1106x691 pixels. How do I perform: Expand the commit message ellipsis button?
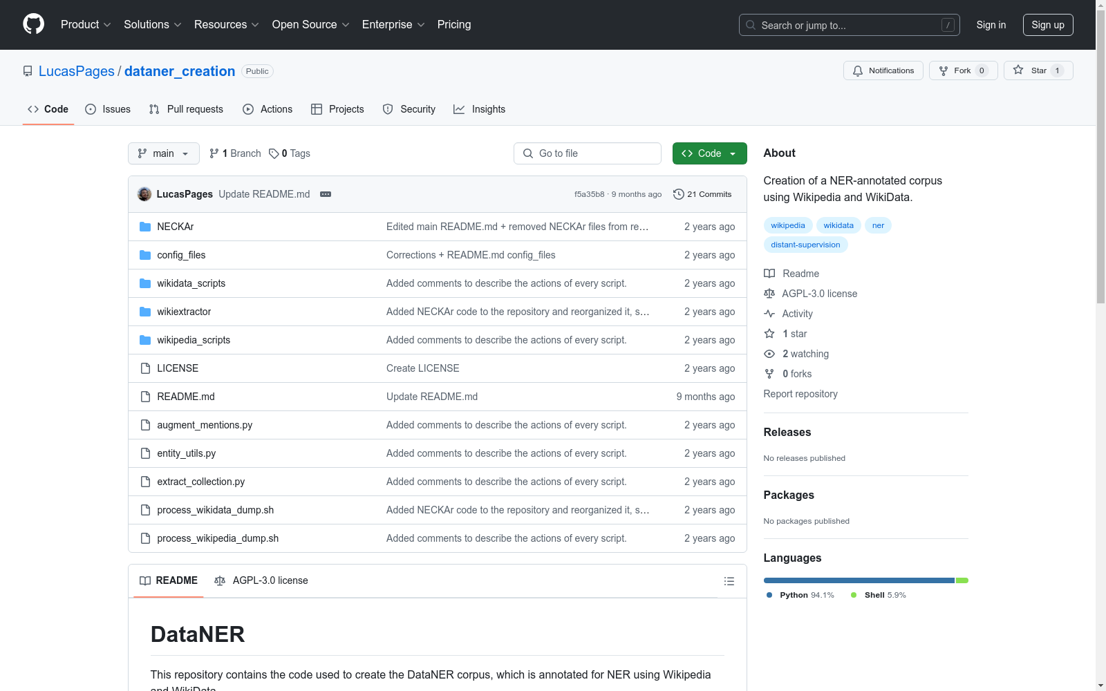point(326,194)
